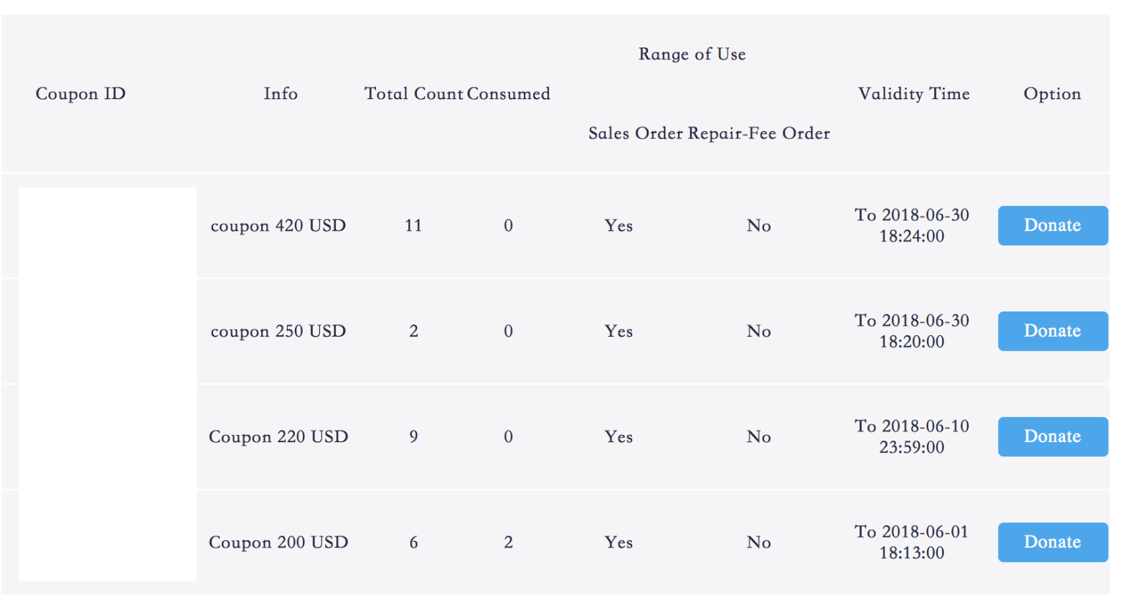Screen dimensions: 1148x615
Task: Click the No value under Repair-Fee Order for Coupon 200
Action: point(758,543)
